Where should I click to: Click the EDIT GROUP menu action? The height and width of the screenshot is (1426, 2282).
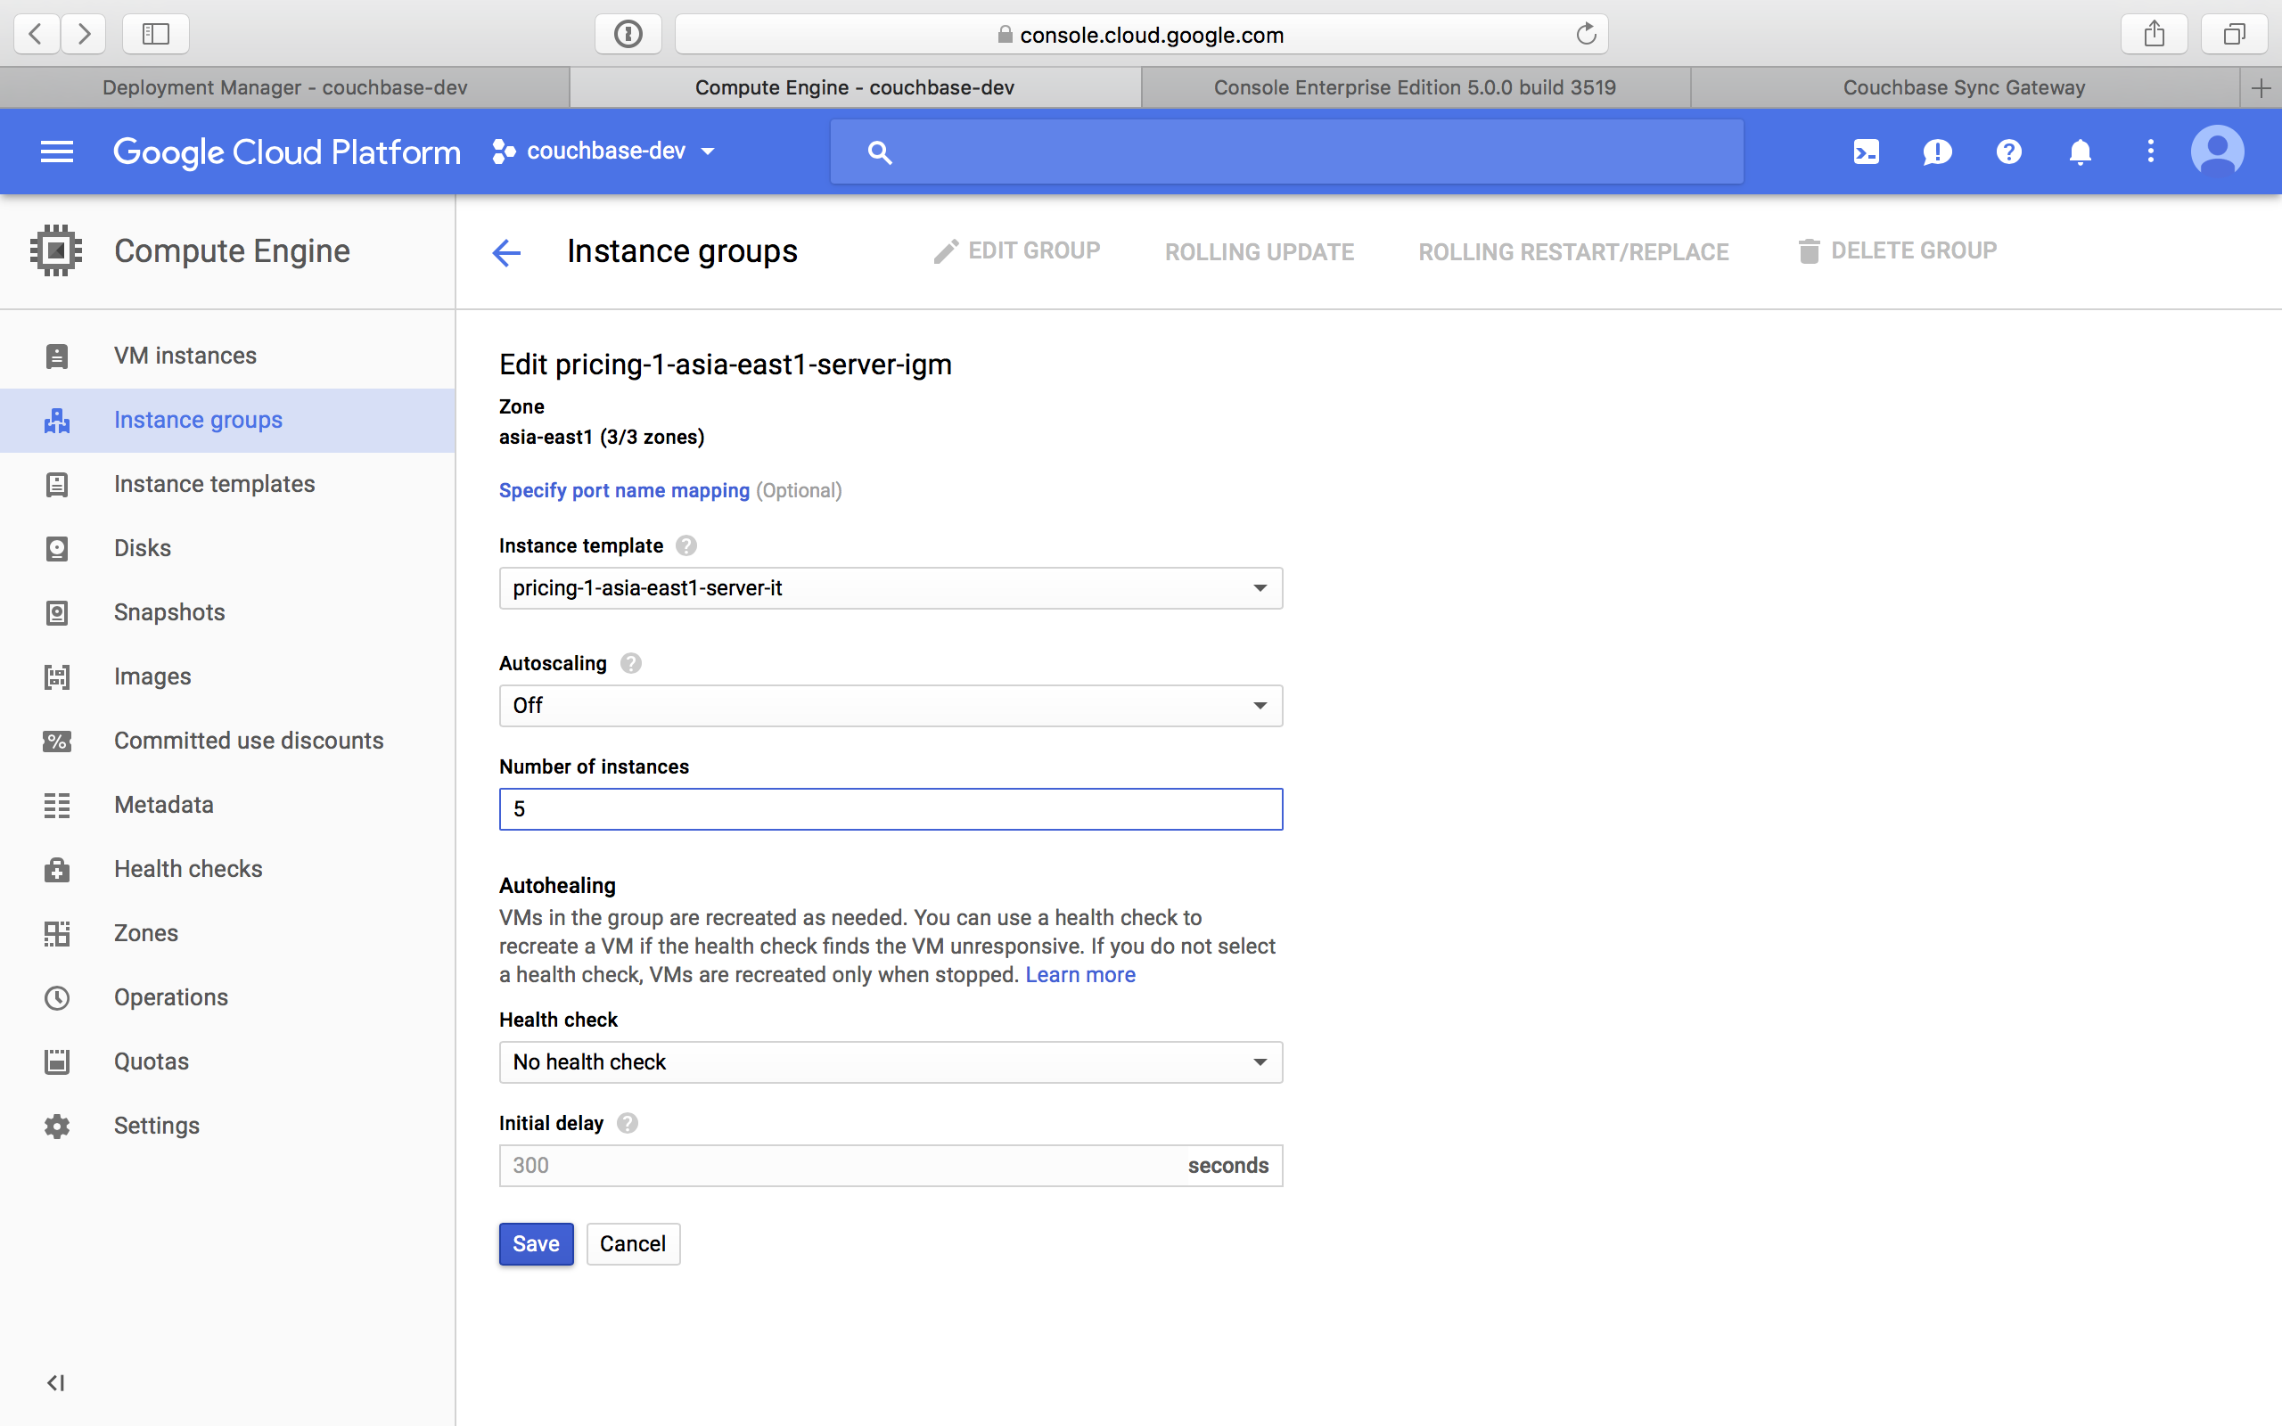click(x=1019, y=251)
